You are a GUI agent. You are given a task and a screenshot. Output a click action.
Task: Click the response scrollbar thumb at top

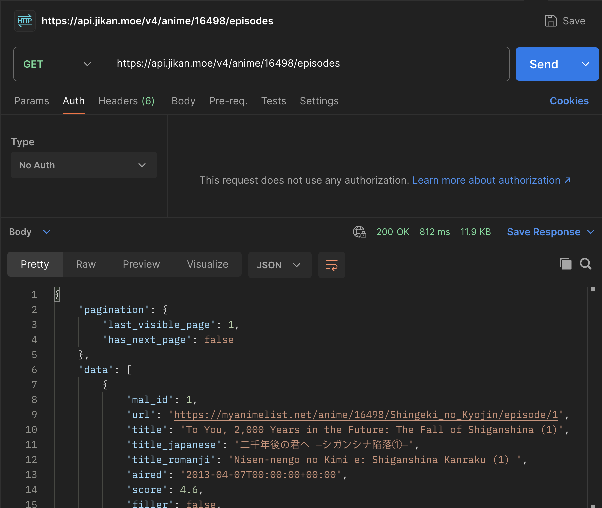(593, 289)
